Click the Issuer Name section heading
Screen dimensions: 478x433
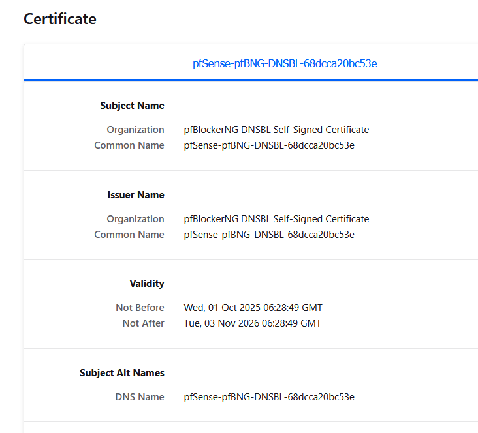tap(136, 195)
